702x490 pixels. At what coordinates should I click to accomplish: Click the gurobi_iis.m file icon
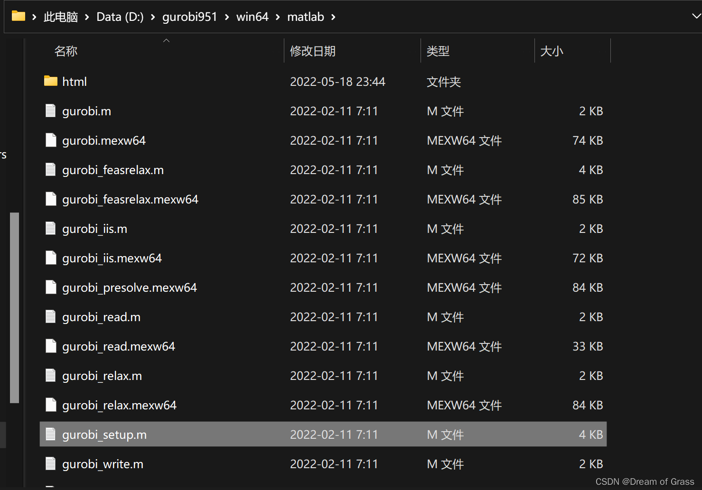coord(51,228)
